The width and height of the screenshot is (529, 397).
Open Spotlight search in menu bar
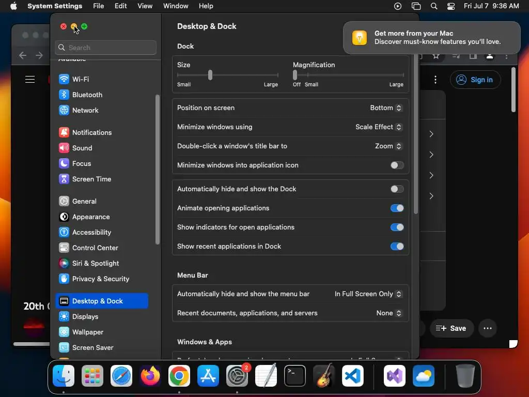click(434, 6)
